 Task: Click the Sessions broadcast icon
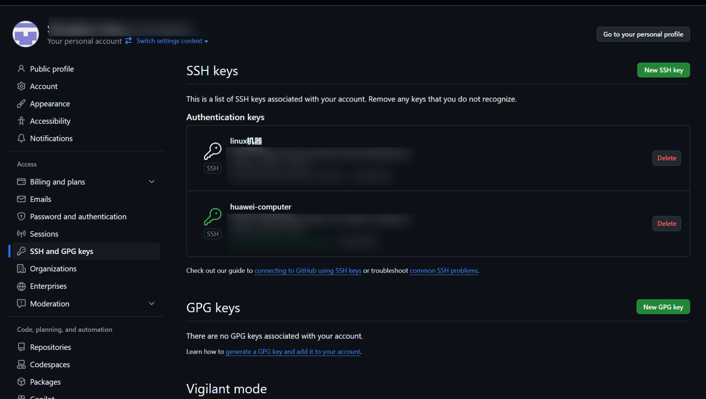(21, 234)
